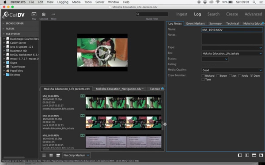Expand the BROWSE SERVER section
Screen dimensions: 265x165
[4, 23]
